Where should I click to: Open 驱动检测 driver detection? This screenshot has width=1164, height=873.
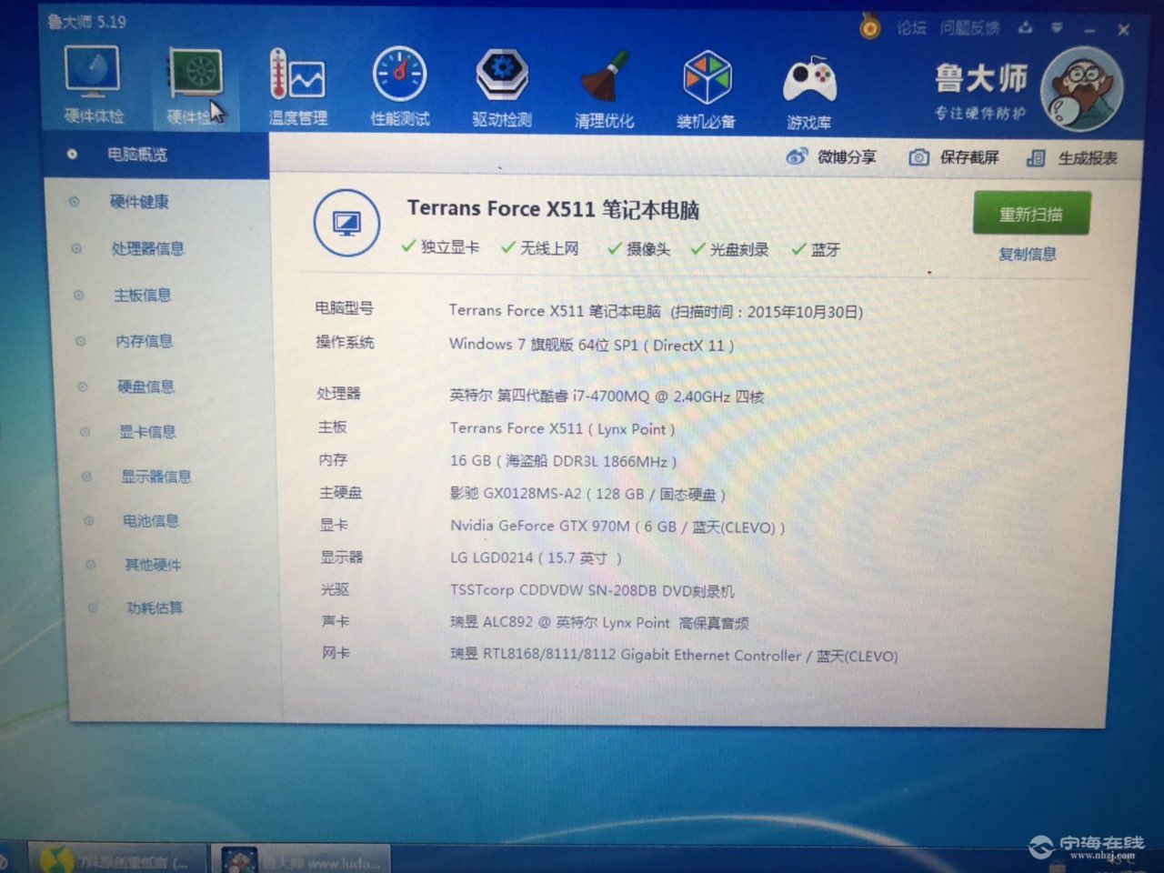point(501,87)
